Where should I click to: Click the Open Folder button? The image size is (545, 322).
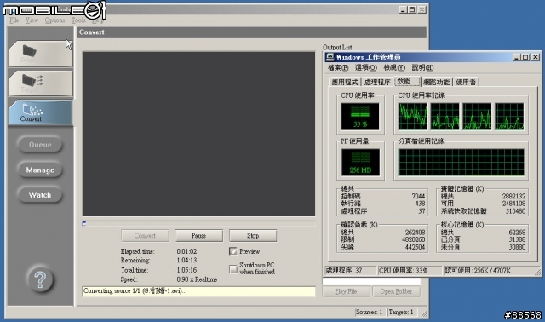[396, 291]
